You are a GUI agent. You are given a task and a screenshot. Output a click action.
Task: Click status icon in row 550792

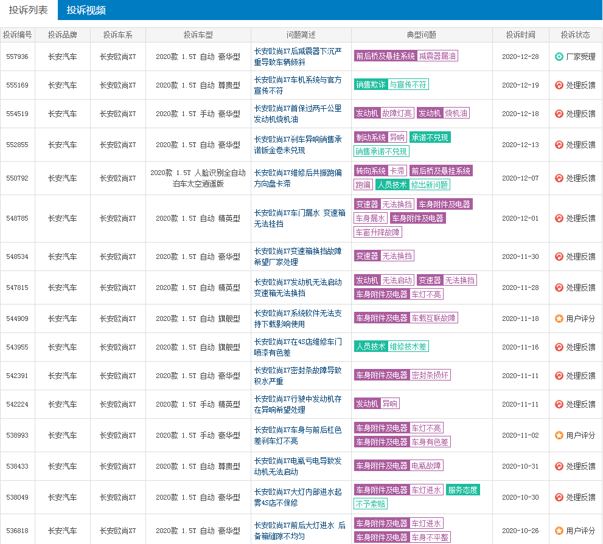coord(559,178)
